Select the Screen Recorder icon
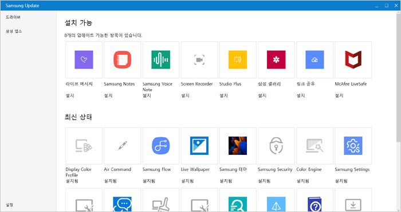 199,59
